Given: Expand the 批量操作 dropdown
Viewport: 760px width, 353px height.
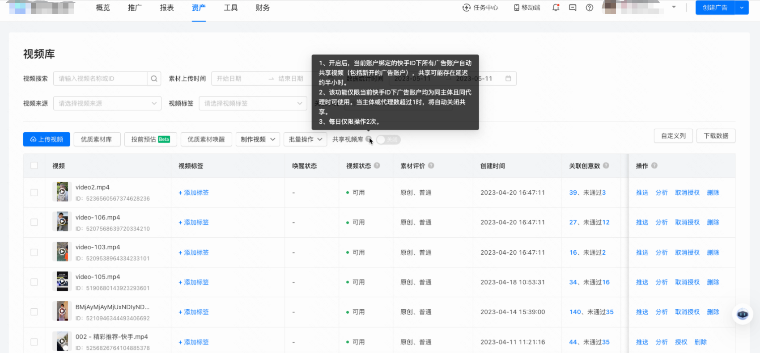Looking at the screenshot, I should coord(305,139).
